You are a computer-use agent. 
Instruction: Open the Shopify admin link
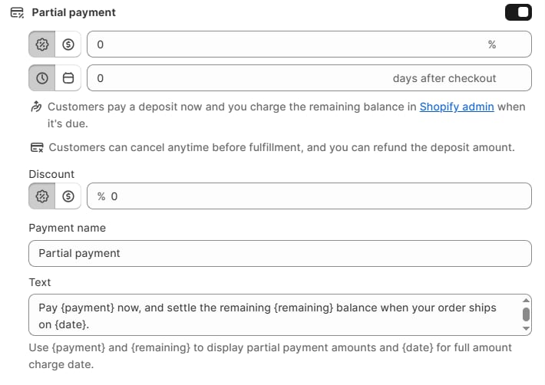pos(457,107)
